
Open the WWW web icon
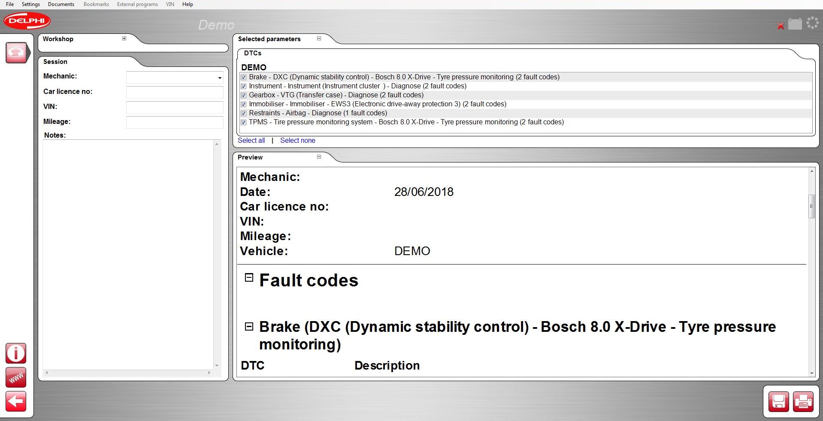(16, 378)
